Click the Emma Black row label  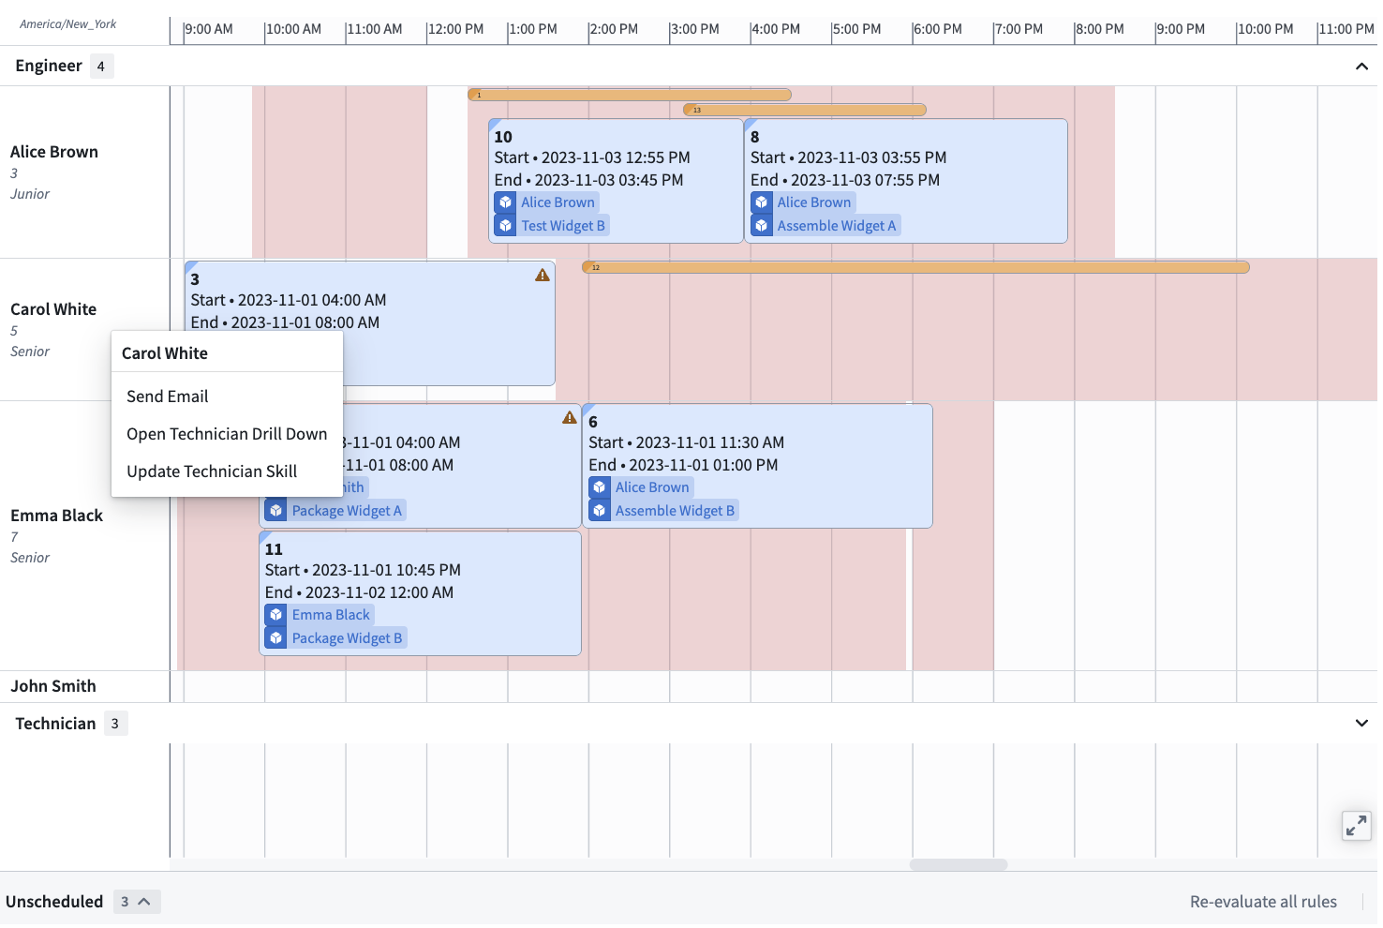(56, 516)
